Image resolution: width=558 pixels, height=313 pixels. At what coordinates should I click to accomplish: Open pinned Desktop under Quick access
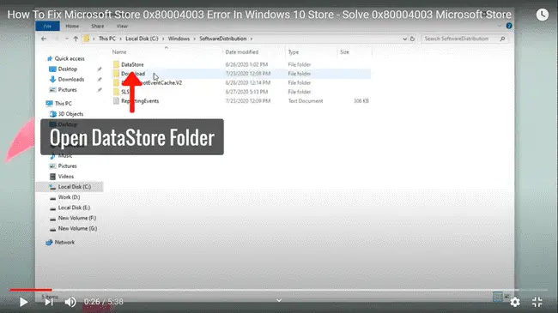point(67,69)
